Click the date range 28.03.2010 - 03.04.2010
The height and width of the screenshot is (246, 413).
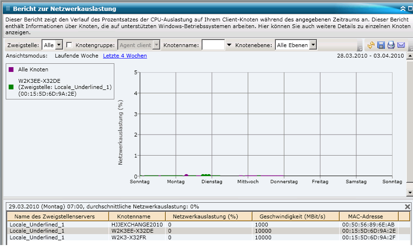tap(370, 56)
